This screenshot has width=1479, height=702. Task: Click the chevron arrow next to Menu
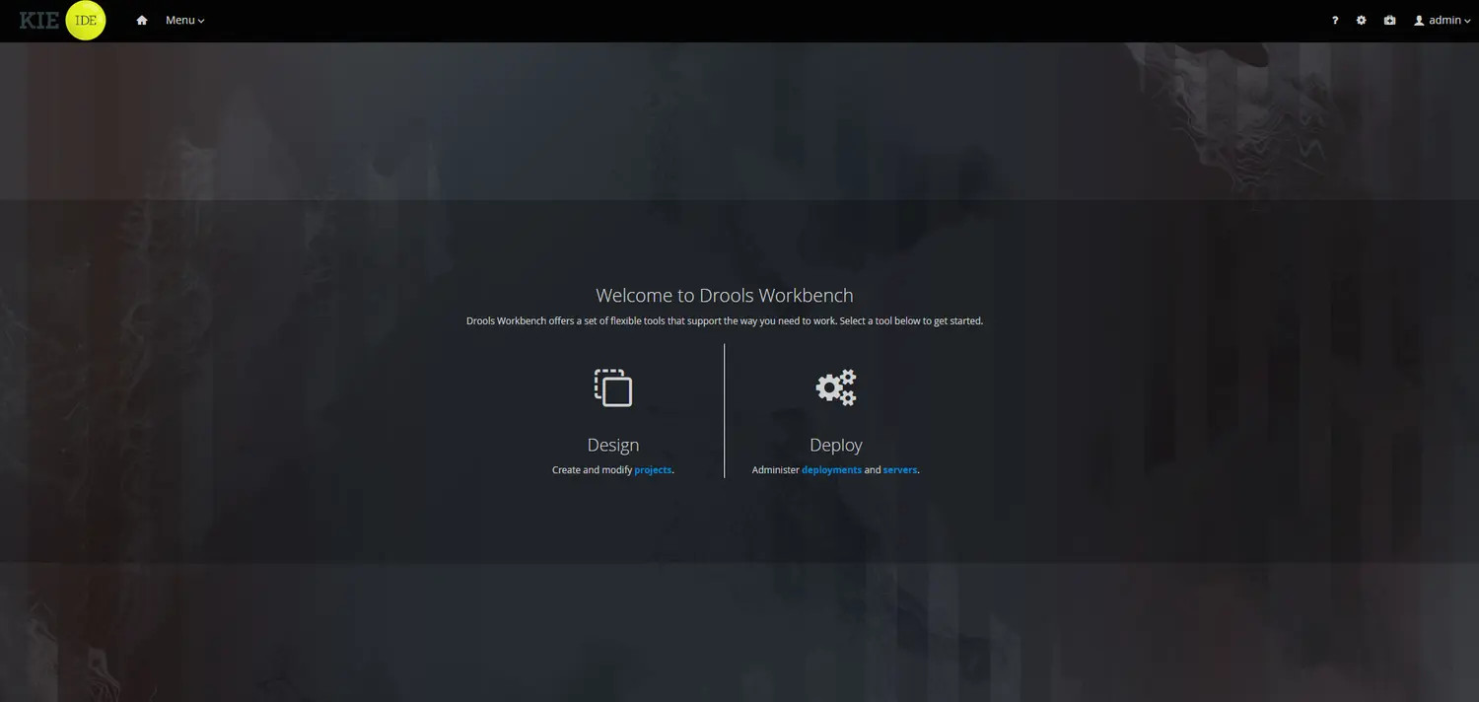(x=201, y=22)
